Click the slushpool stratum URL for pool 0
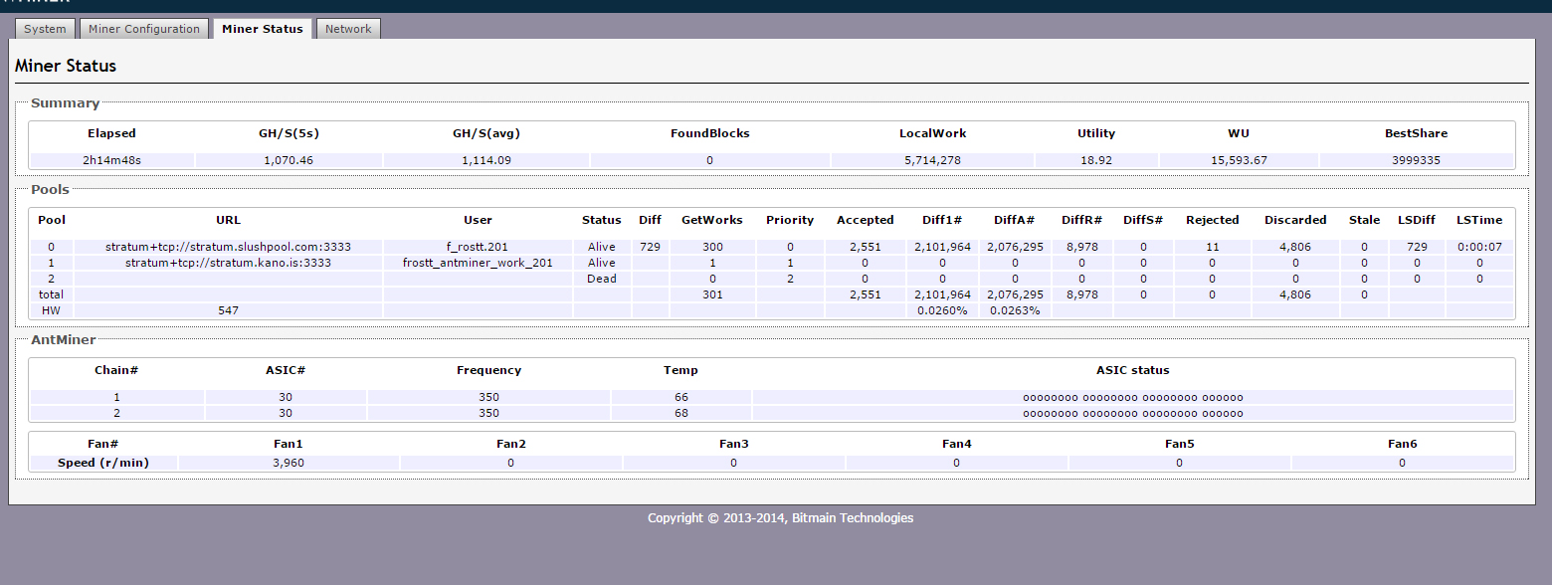The width and height of the screenshot is (1552, 585). tap(228, 247)
